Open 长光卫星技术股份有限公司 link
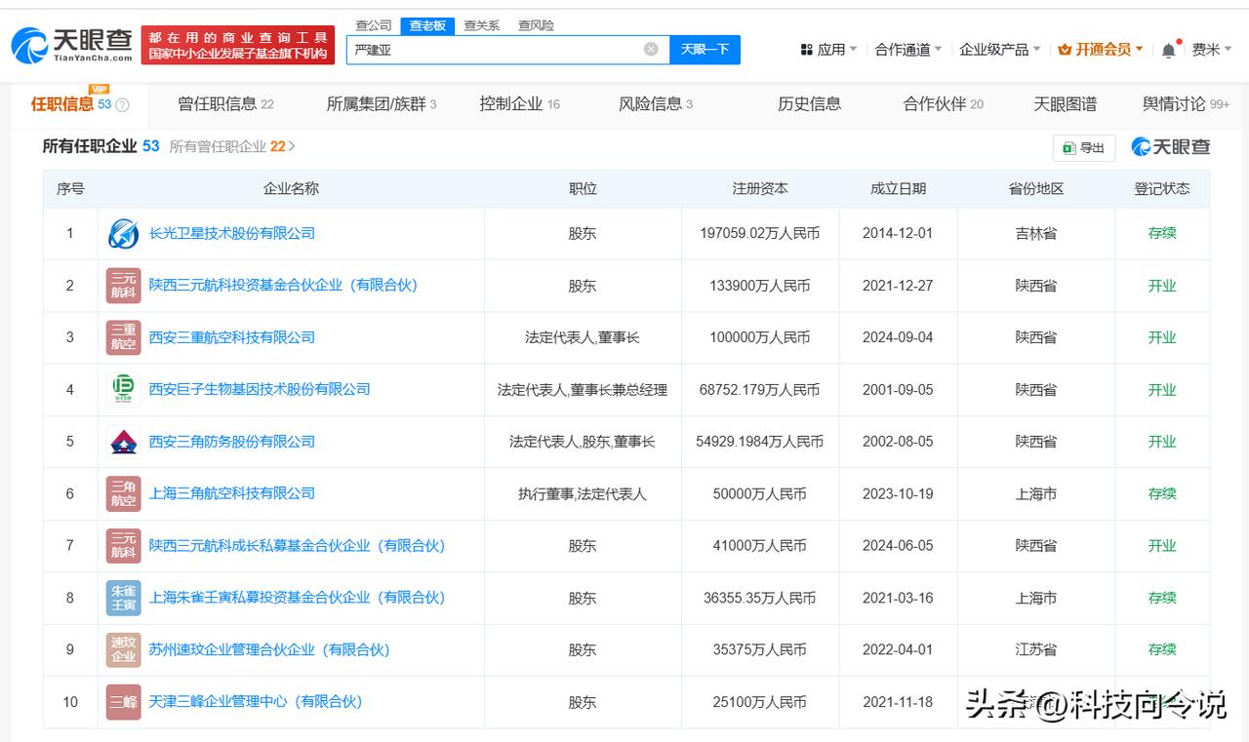 tap(232, 234)
